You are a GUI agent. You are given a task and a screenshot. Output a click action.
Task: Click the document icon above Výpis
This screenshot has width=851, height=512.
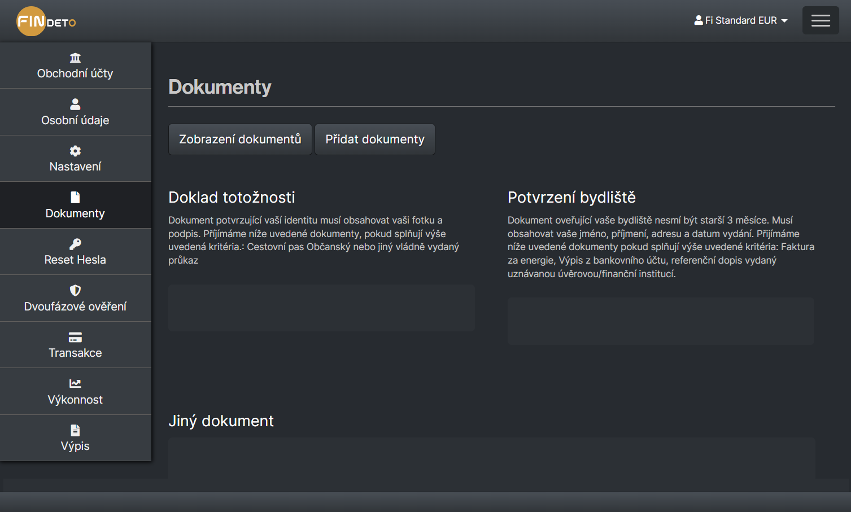point(75,430)
